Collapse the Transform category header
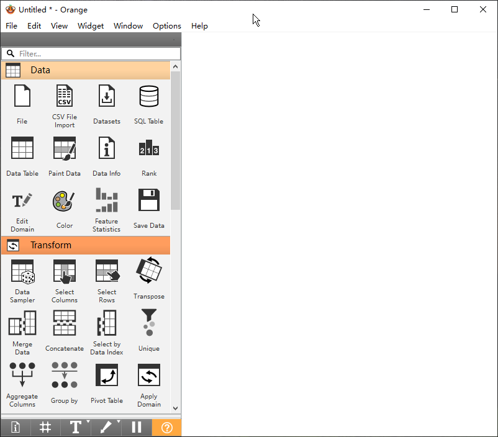498x437 pixels. (86, 245)
